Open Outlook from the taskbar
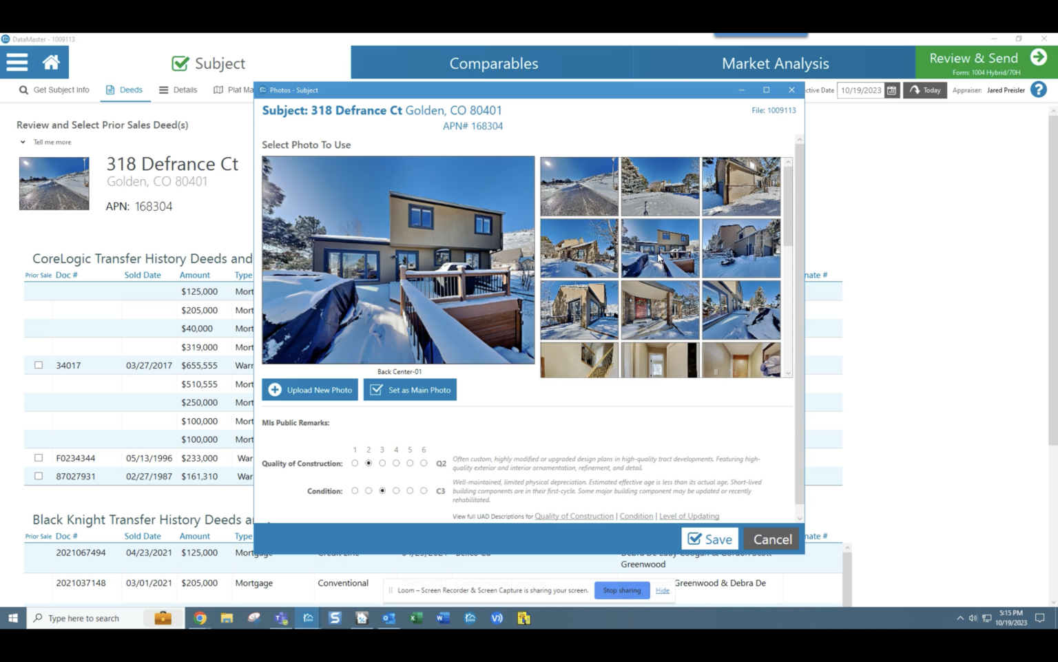Screen dimensions: 1058x662 tap(388, 618)
